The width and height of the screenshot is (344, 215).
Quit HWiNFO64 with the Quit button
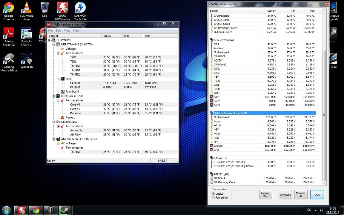317,195
